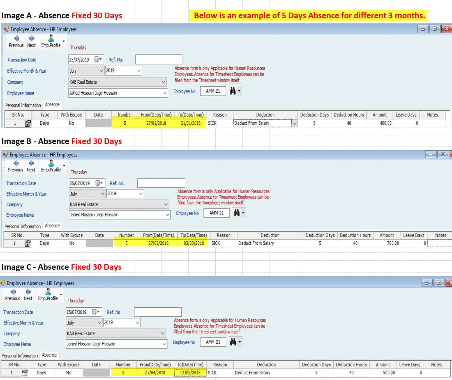Click Employee No field AMM-21 in Image B
Image resolution: width=452 pixels, height=380 pixels.
click(216, 213)
